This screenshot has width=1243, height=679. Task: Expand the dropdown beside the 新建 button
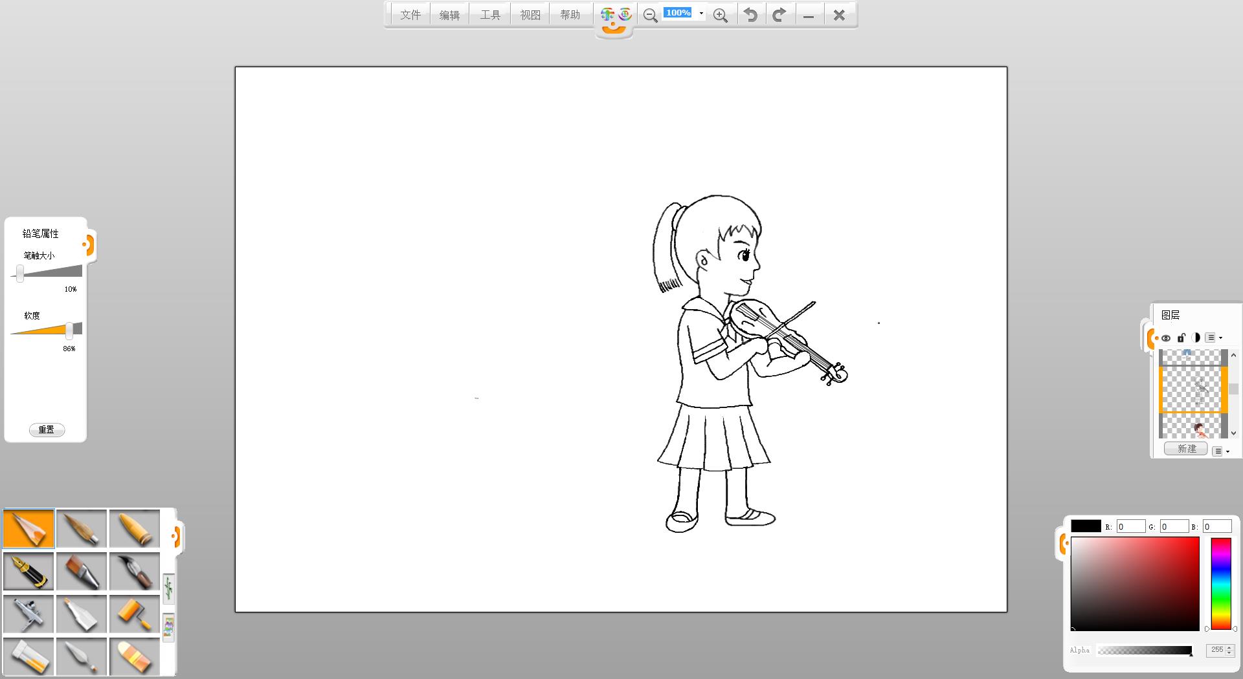click(x=1220, y=451)
